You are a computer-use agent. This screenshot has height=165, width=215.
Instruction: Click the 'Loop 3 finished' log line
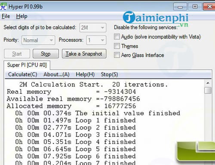[75, 134]
